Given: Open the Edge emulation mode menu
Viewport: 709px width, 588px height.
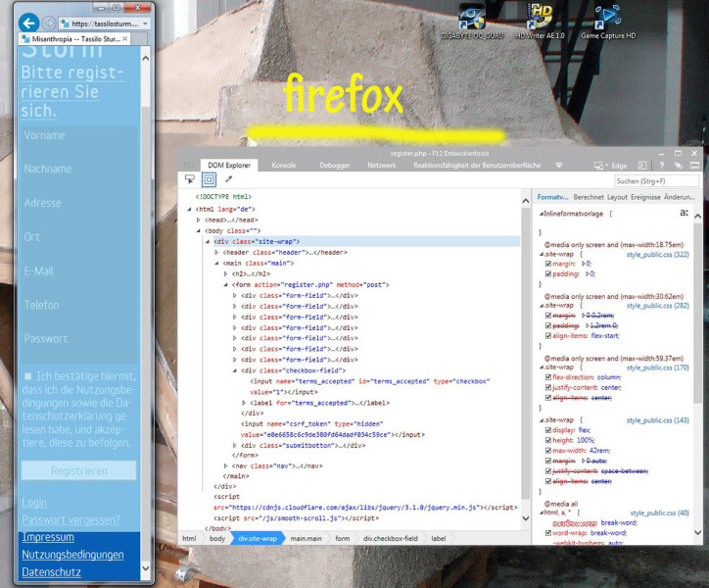Looking at the screenshot, I should point(610,166).
